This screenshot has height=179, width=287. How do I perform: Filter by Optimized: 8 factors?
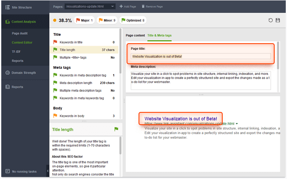[x=133, y=20]
